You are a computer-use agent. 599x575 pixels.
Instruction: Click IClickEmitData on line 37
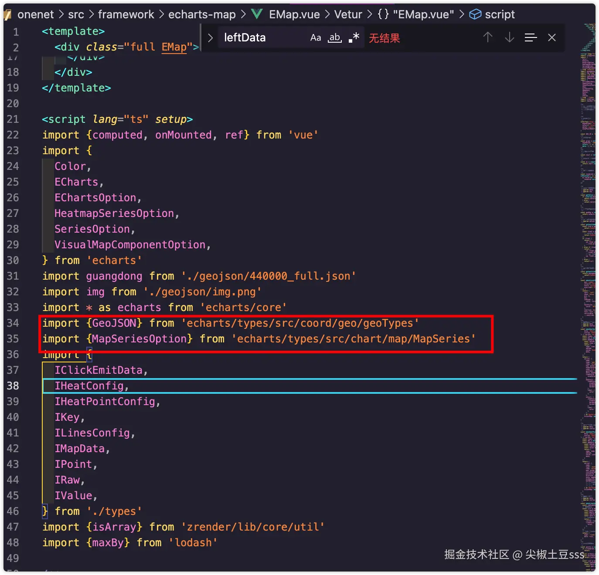(x=99, y=370)
